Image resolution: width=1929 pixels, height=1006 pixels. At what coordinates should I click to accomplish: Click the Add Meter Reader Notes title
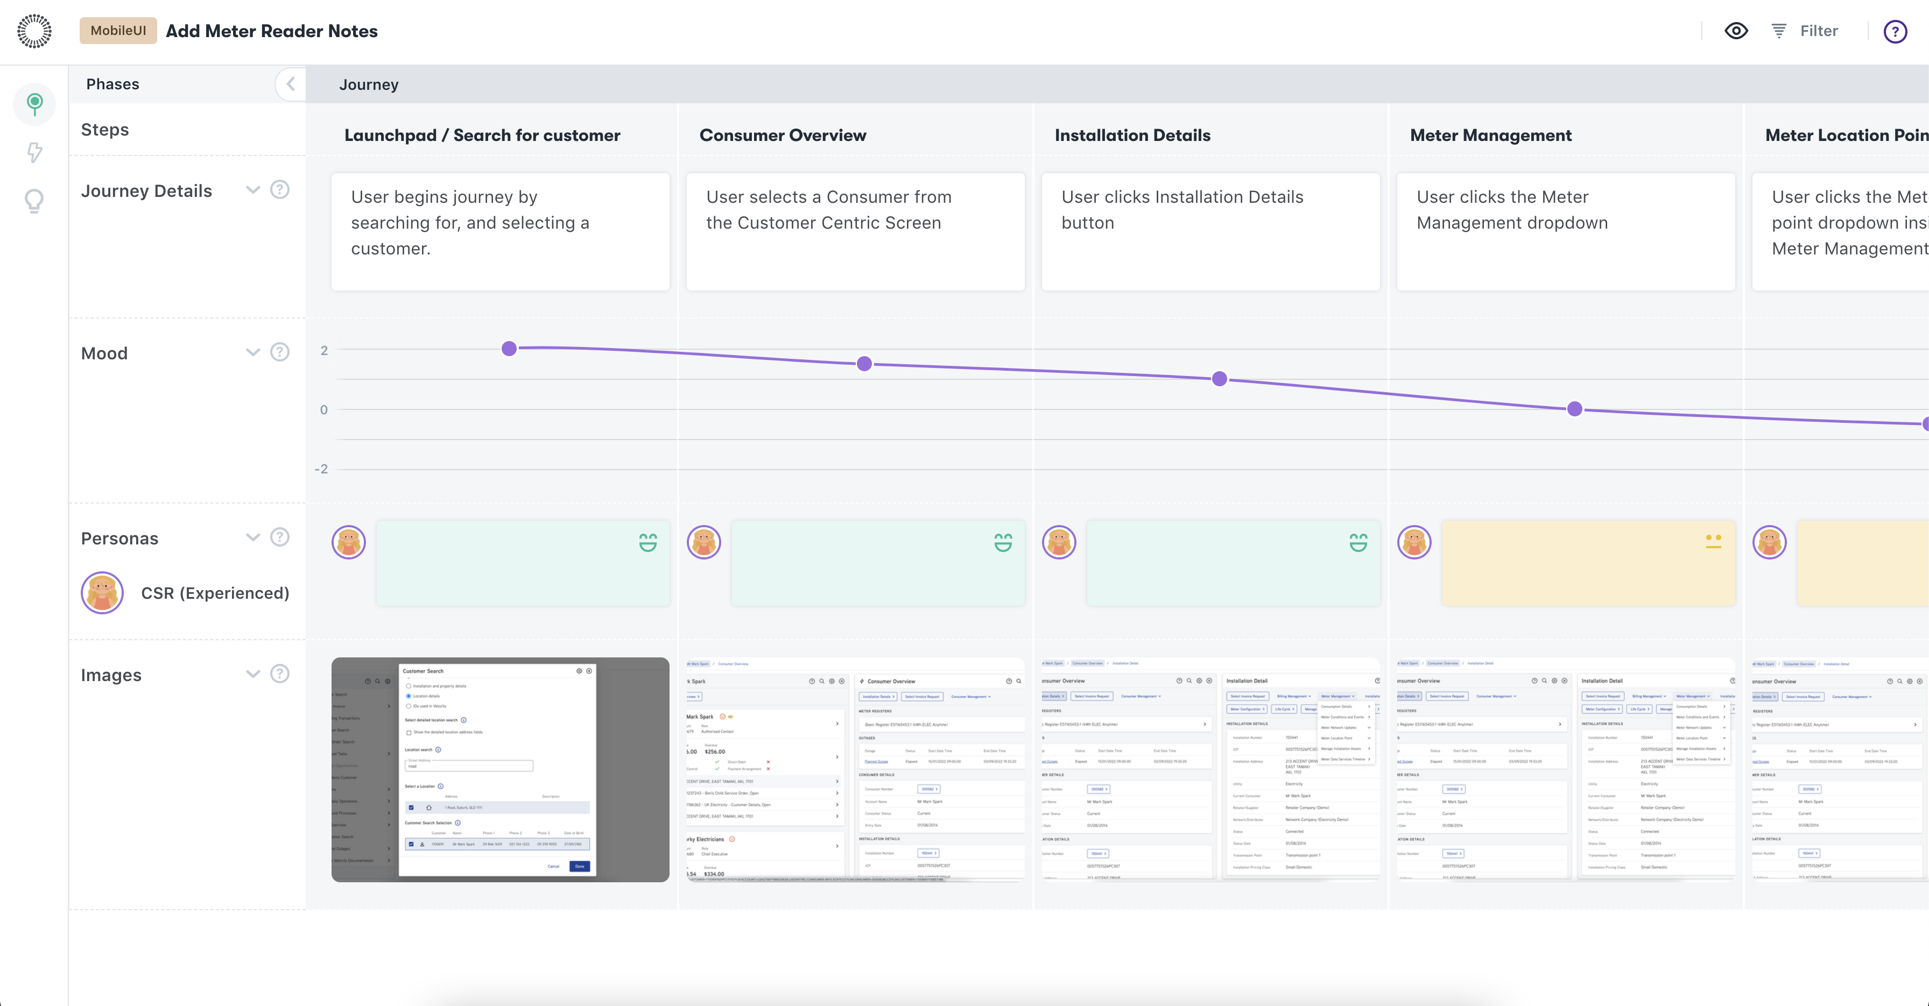click(272, 31)
